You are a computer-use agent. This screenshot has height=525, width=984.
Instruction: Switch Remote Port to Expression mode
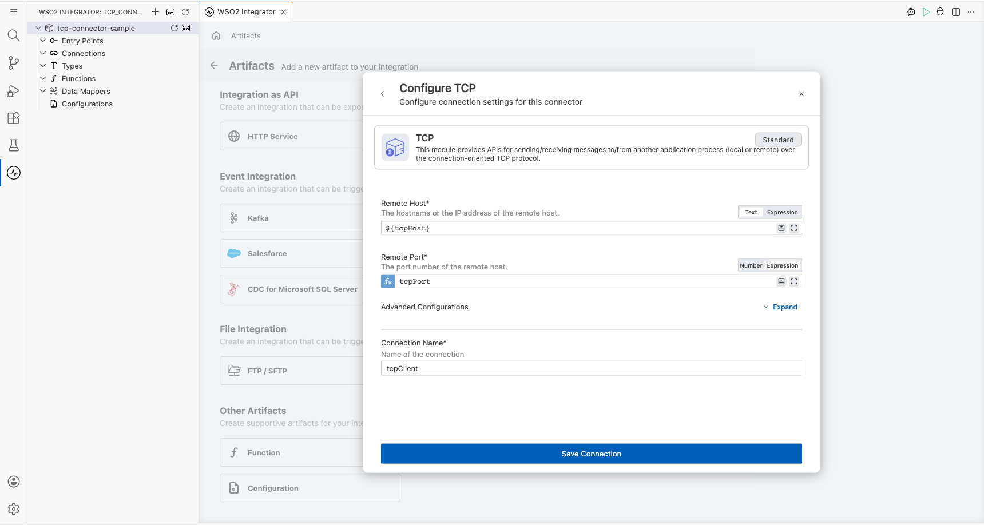tap(782, 265)
